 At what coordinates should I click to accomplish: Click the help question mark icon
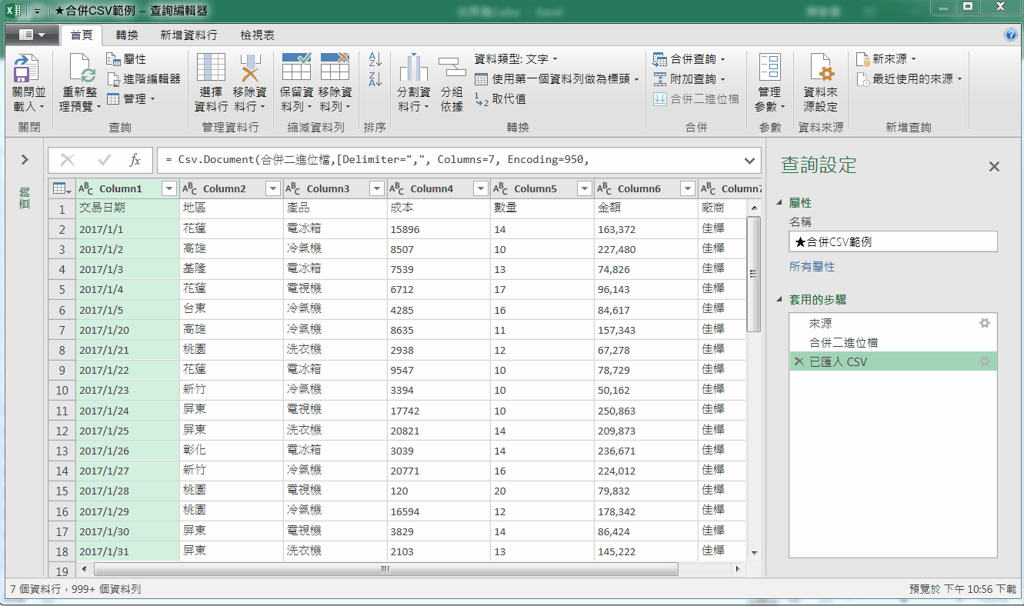click(x=1010, y=35)
